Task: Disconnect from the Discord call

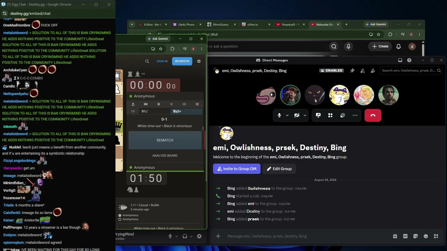Action: (x=373, y=115)
